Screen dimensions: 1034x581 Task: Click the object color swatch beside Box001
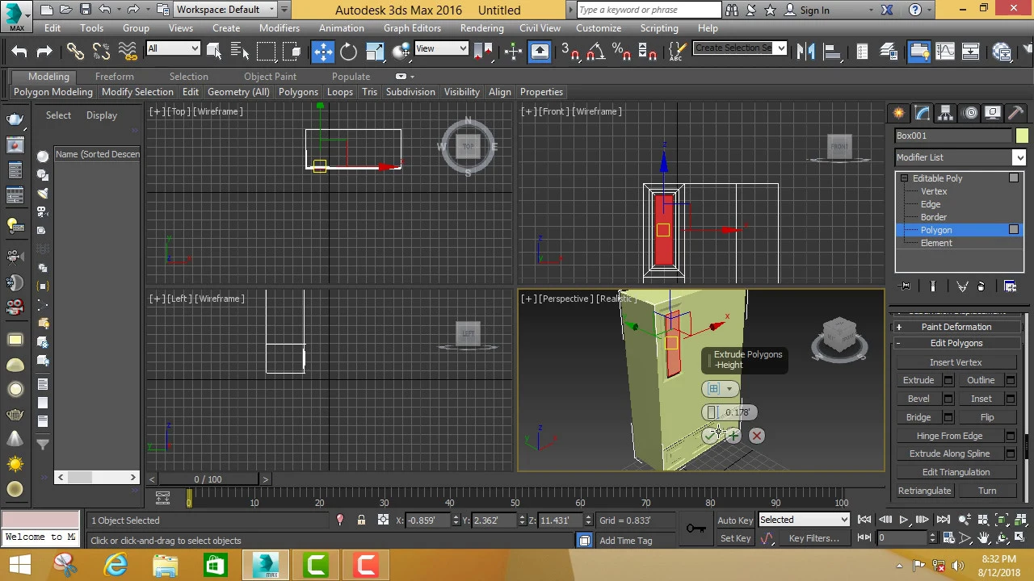(x=1022, y=136)
